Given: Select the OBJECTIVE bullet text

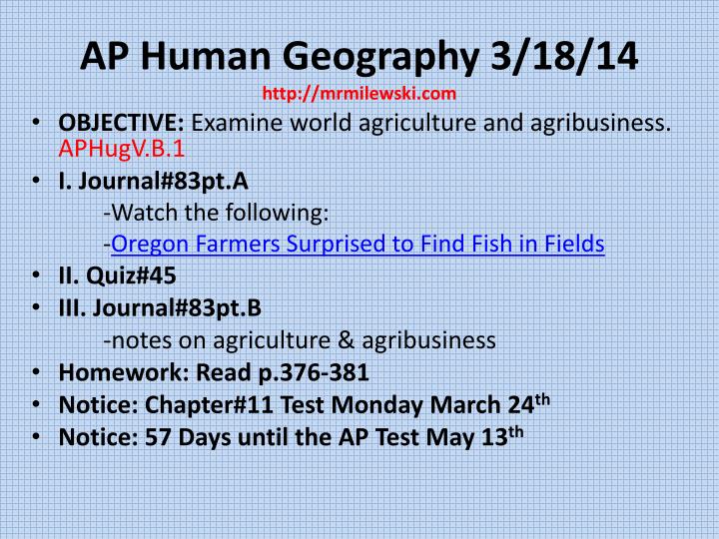Looking at the screenshot, I should 364,135.
